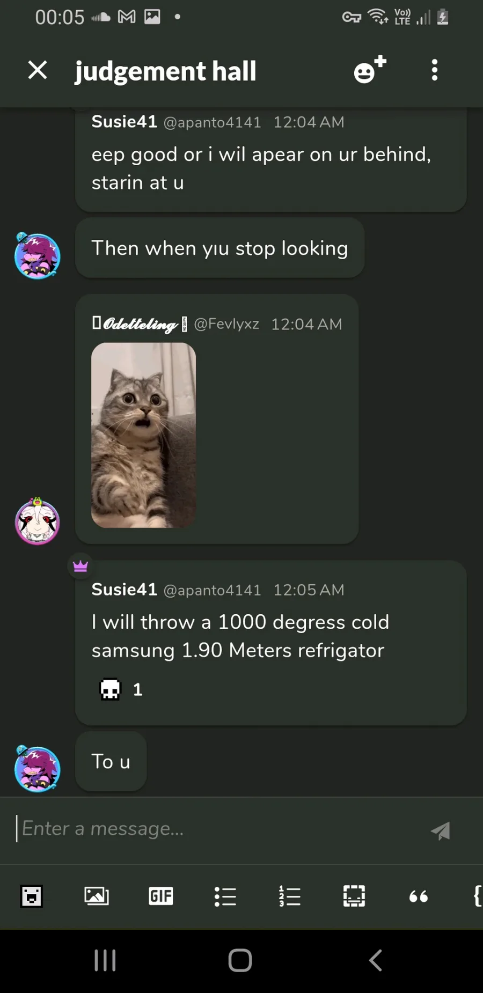Insert a numbered list
The width and height of the screenshot is (483, 993).
[x=290, y=896]
